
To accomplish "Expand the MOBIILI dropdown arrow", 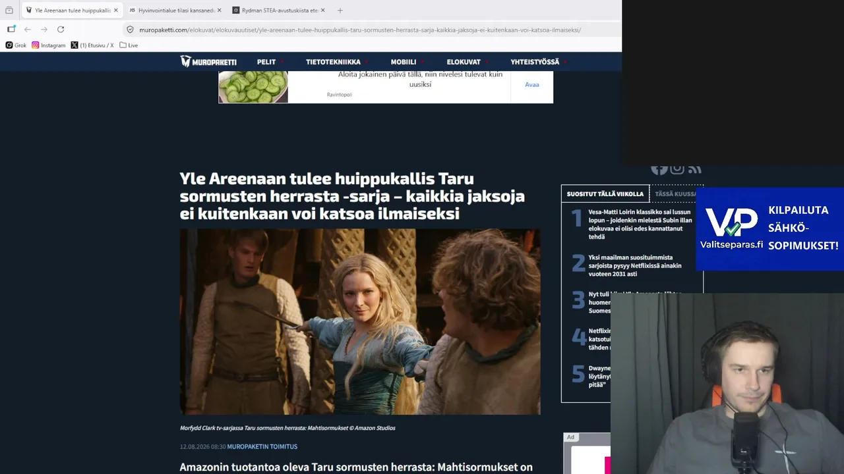I will [423, 62].
